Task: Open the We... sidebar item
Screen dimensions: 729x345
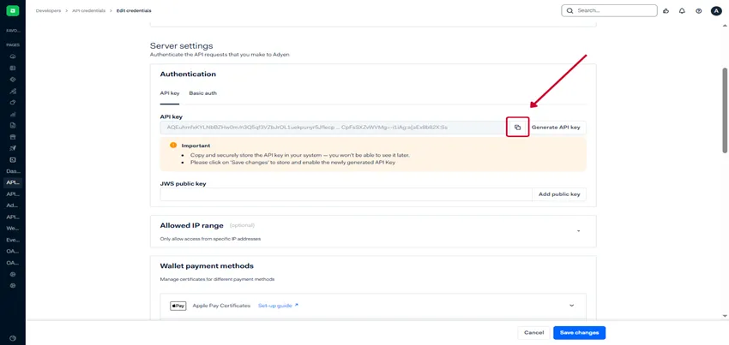Action: click(x=13, y=228)
